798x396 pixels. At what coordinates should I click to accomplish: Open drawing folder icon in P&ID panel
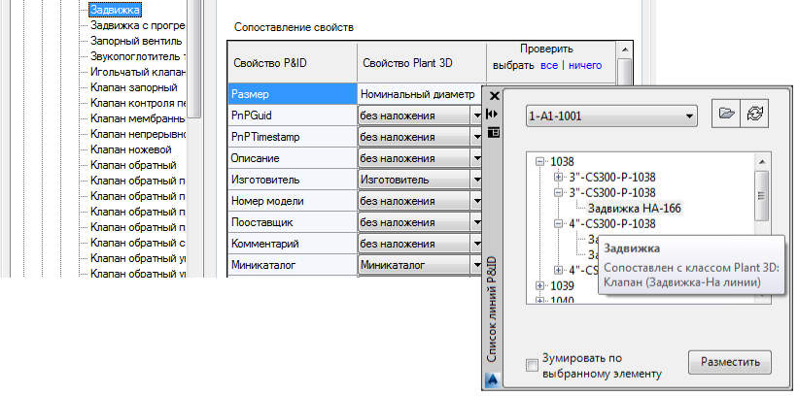[x=726, y=114]
